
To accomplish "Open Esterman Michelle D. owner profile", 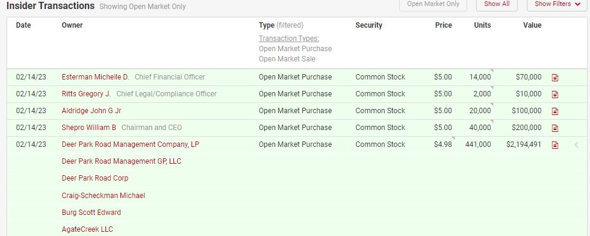I will click(x=95, y=77).
